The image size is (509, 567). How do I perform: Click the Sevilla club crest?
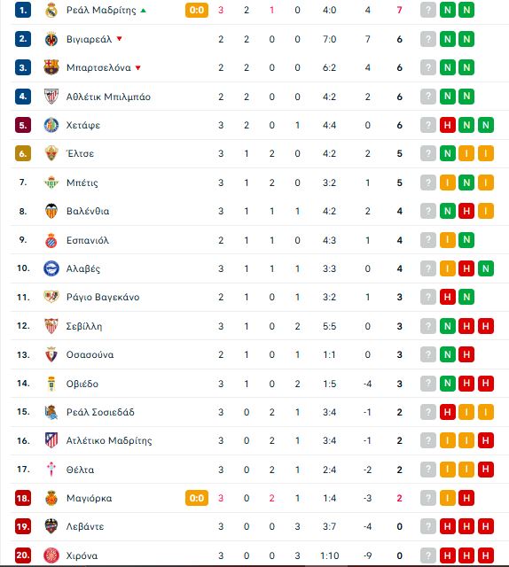pos(51,326)
